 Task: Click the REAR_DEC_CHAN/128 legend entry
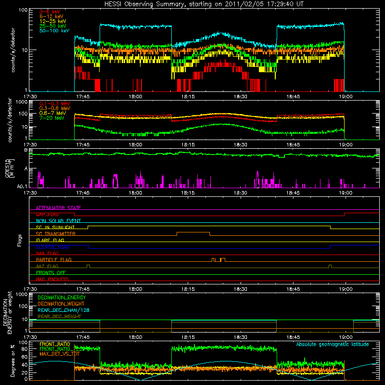[64, 310]
